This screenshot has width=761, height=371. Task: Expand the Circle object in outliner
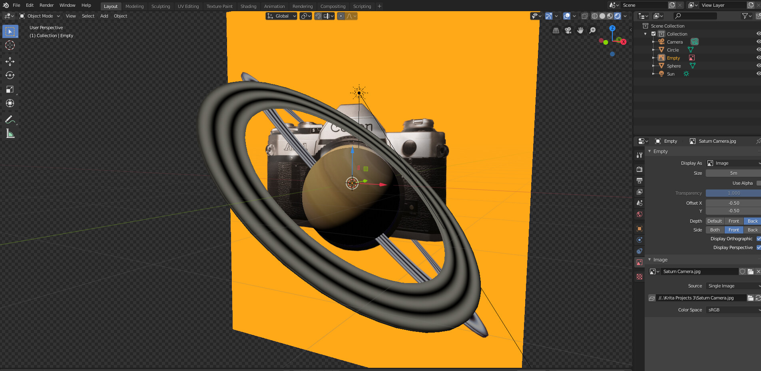(653, 50)
